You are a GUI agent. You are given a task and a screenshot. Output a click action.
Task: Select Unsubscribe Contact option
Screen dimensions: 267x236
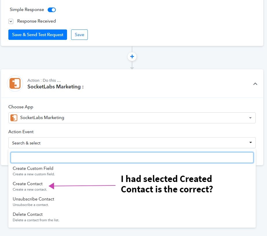(132, 202)
